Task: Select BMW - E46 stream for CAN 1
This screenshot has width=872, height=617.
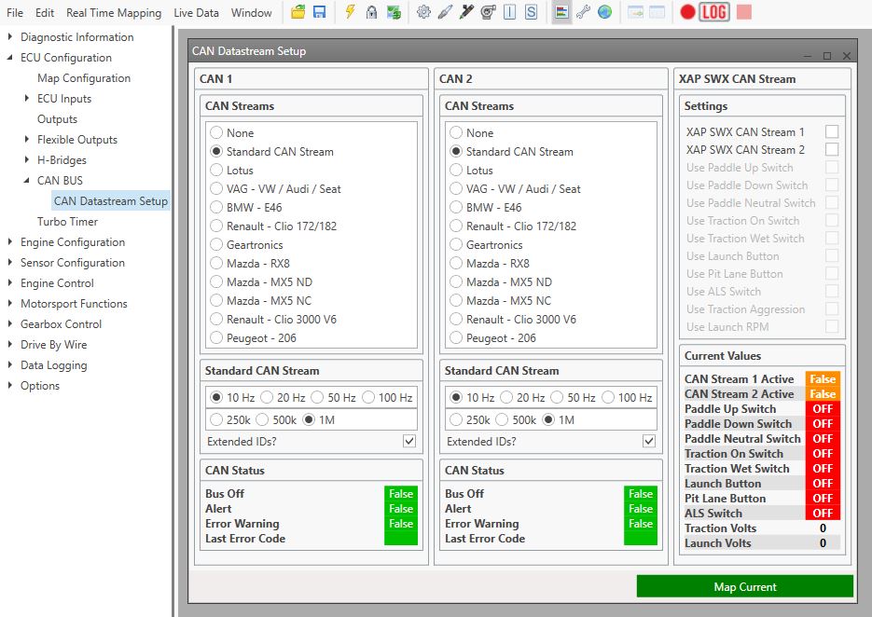Action: (217, 207)
